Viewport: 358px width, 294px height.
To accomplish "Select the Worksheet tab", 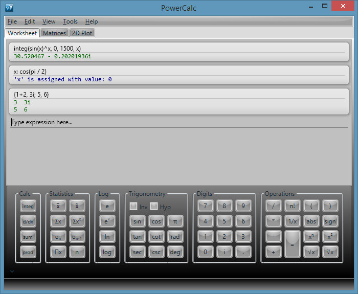I will click(x=22, y=33).
